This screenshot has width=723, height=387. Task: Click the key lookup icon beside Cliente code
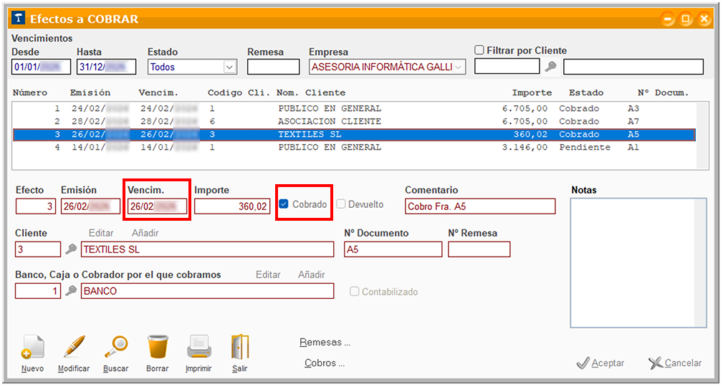pos(71,249)
